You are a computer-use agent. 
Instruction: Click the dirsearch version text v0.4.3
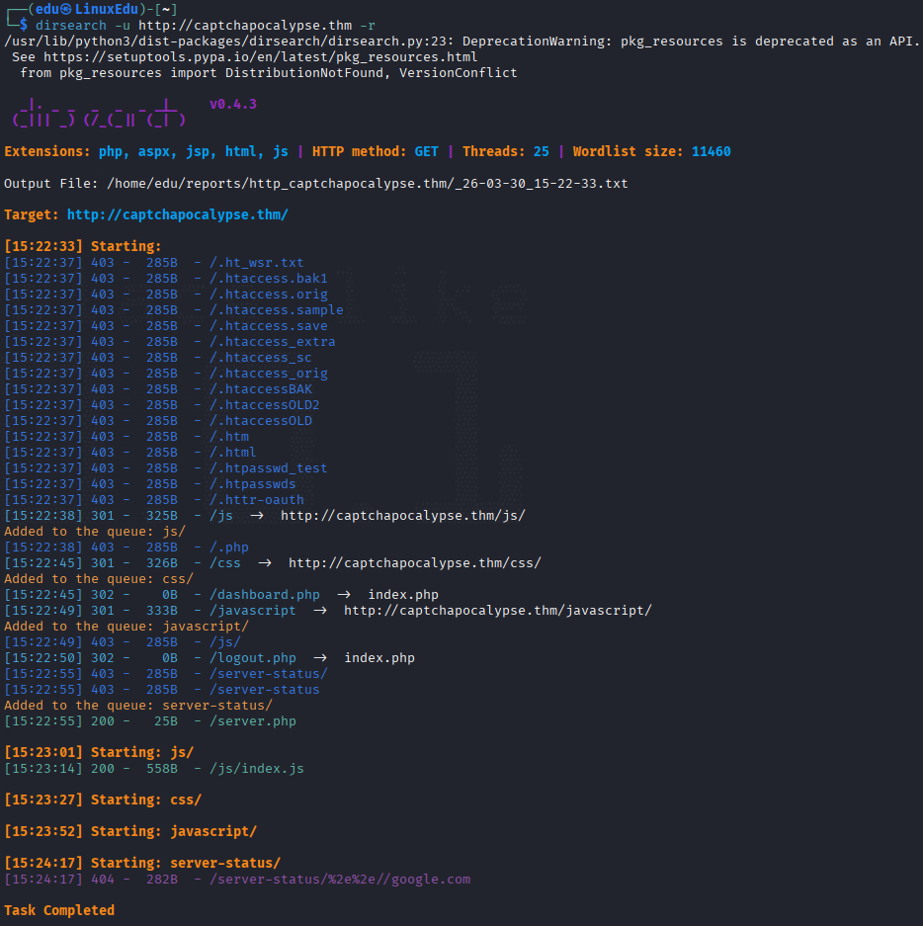point(233,105)
